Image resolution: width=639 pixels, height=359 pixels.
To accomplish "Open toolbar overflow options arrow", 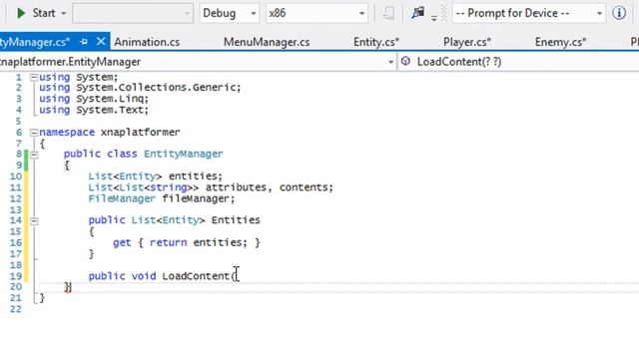I will 434,18.
